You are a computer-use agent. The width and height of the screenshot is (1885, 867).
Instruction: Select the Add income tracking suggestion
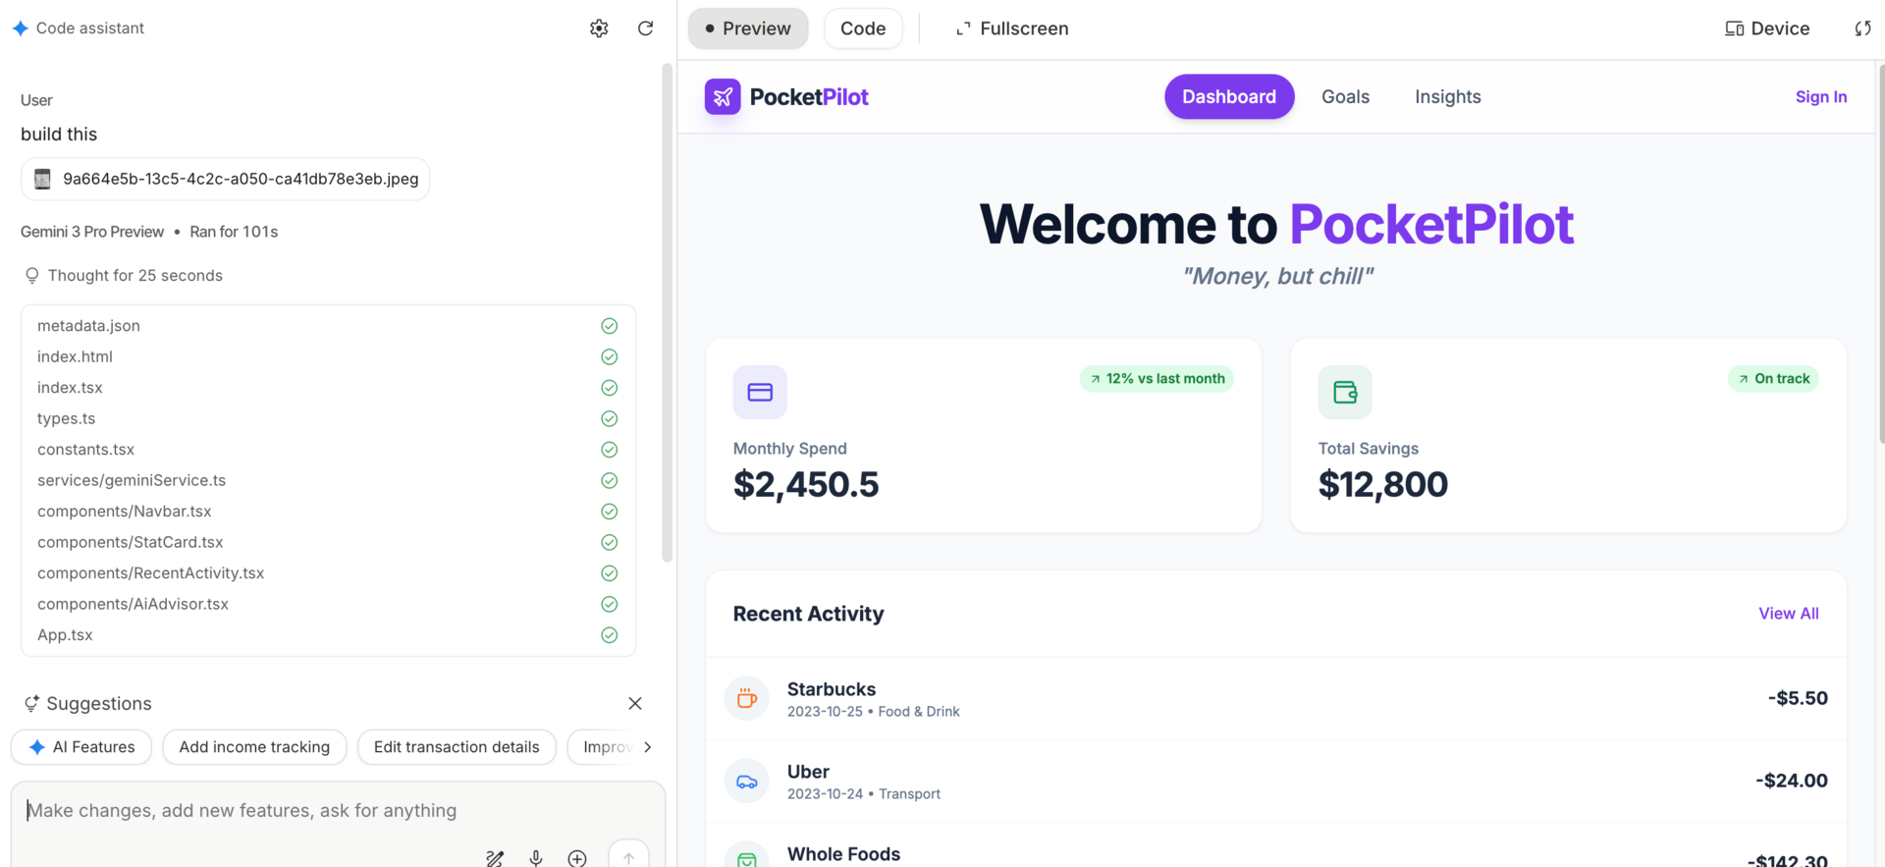(x=254, y=747)
